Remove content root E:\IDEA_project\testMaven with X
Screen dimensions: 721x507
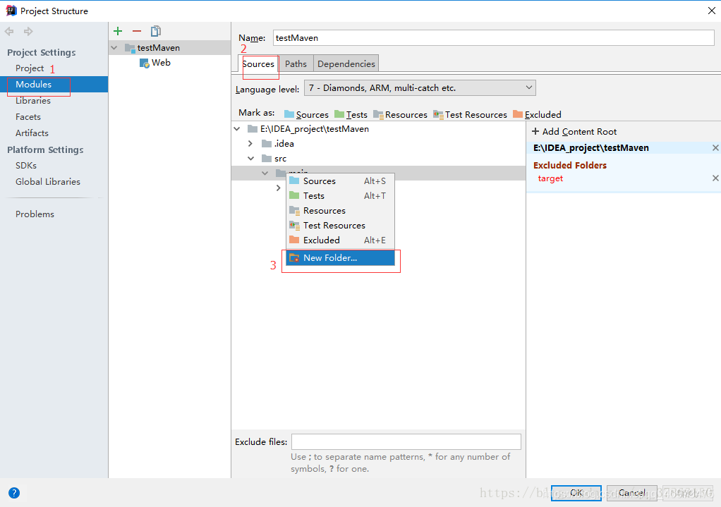[715, 147]
